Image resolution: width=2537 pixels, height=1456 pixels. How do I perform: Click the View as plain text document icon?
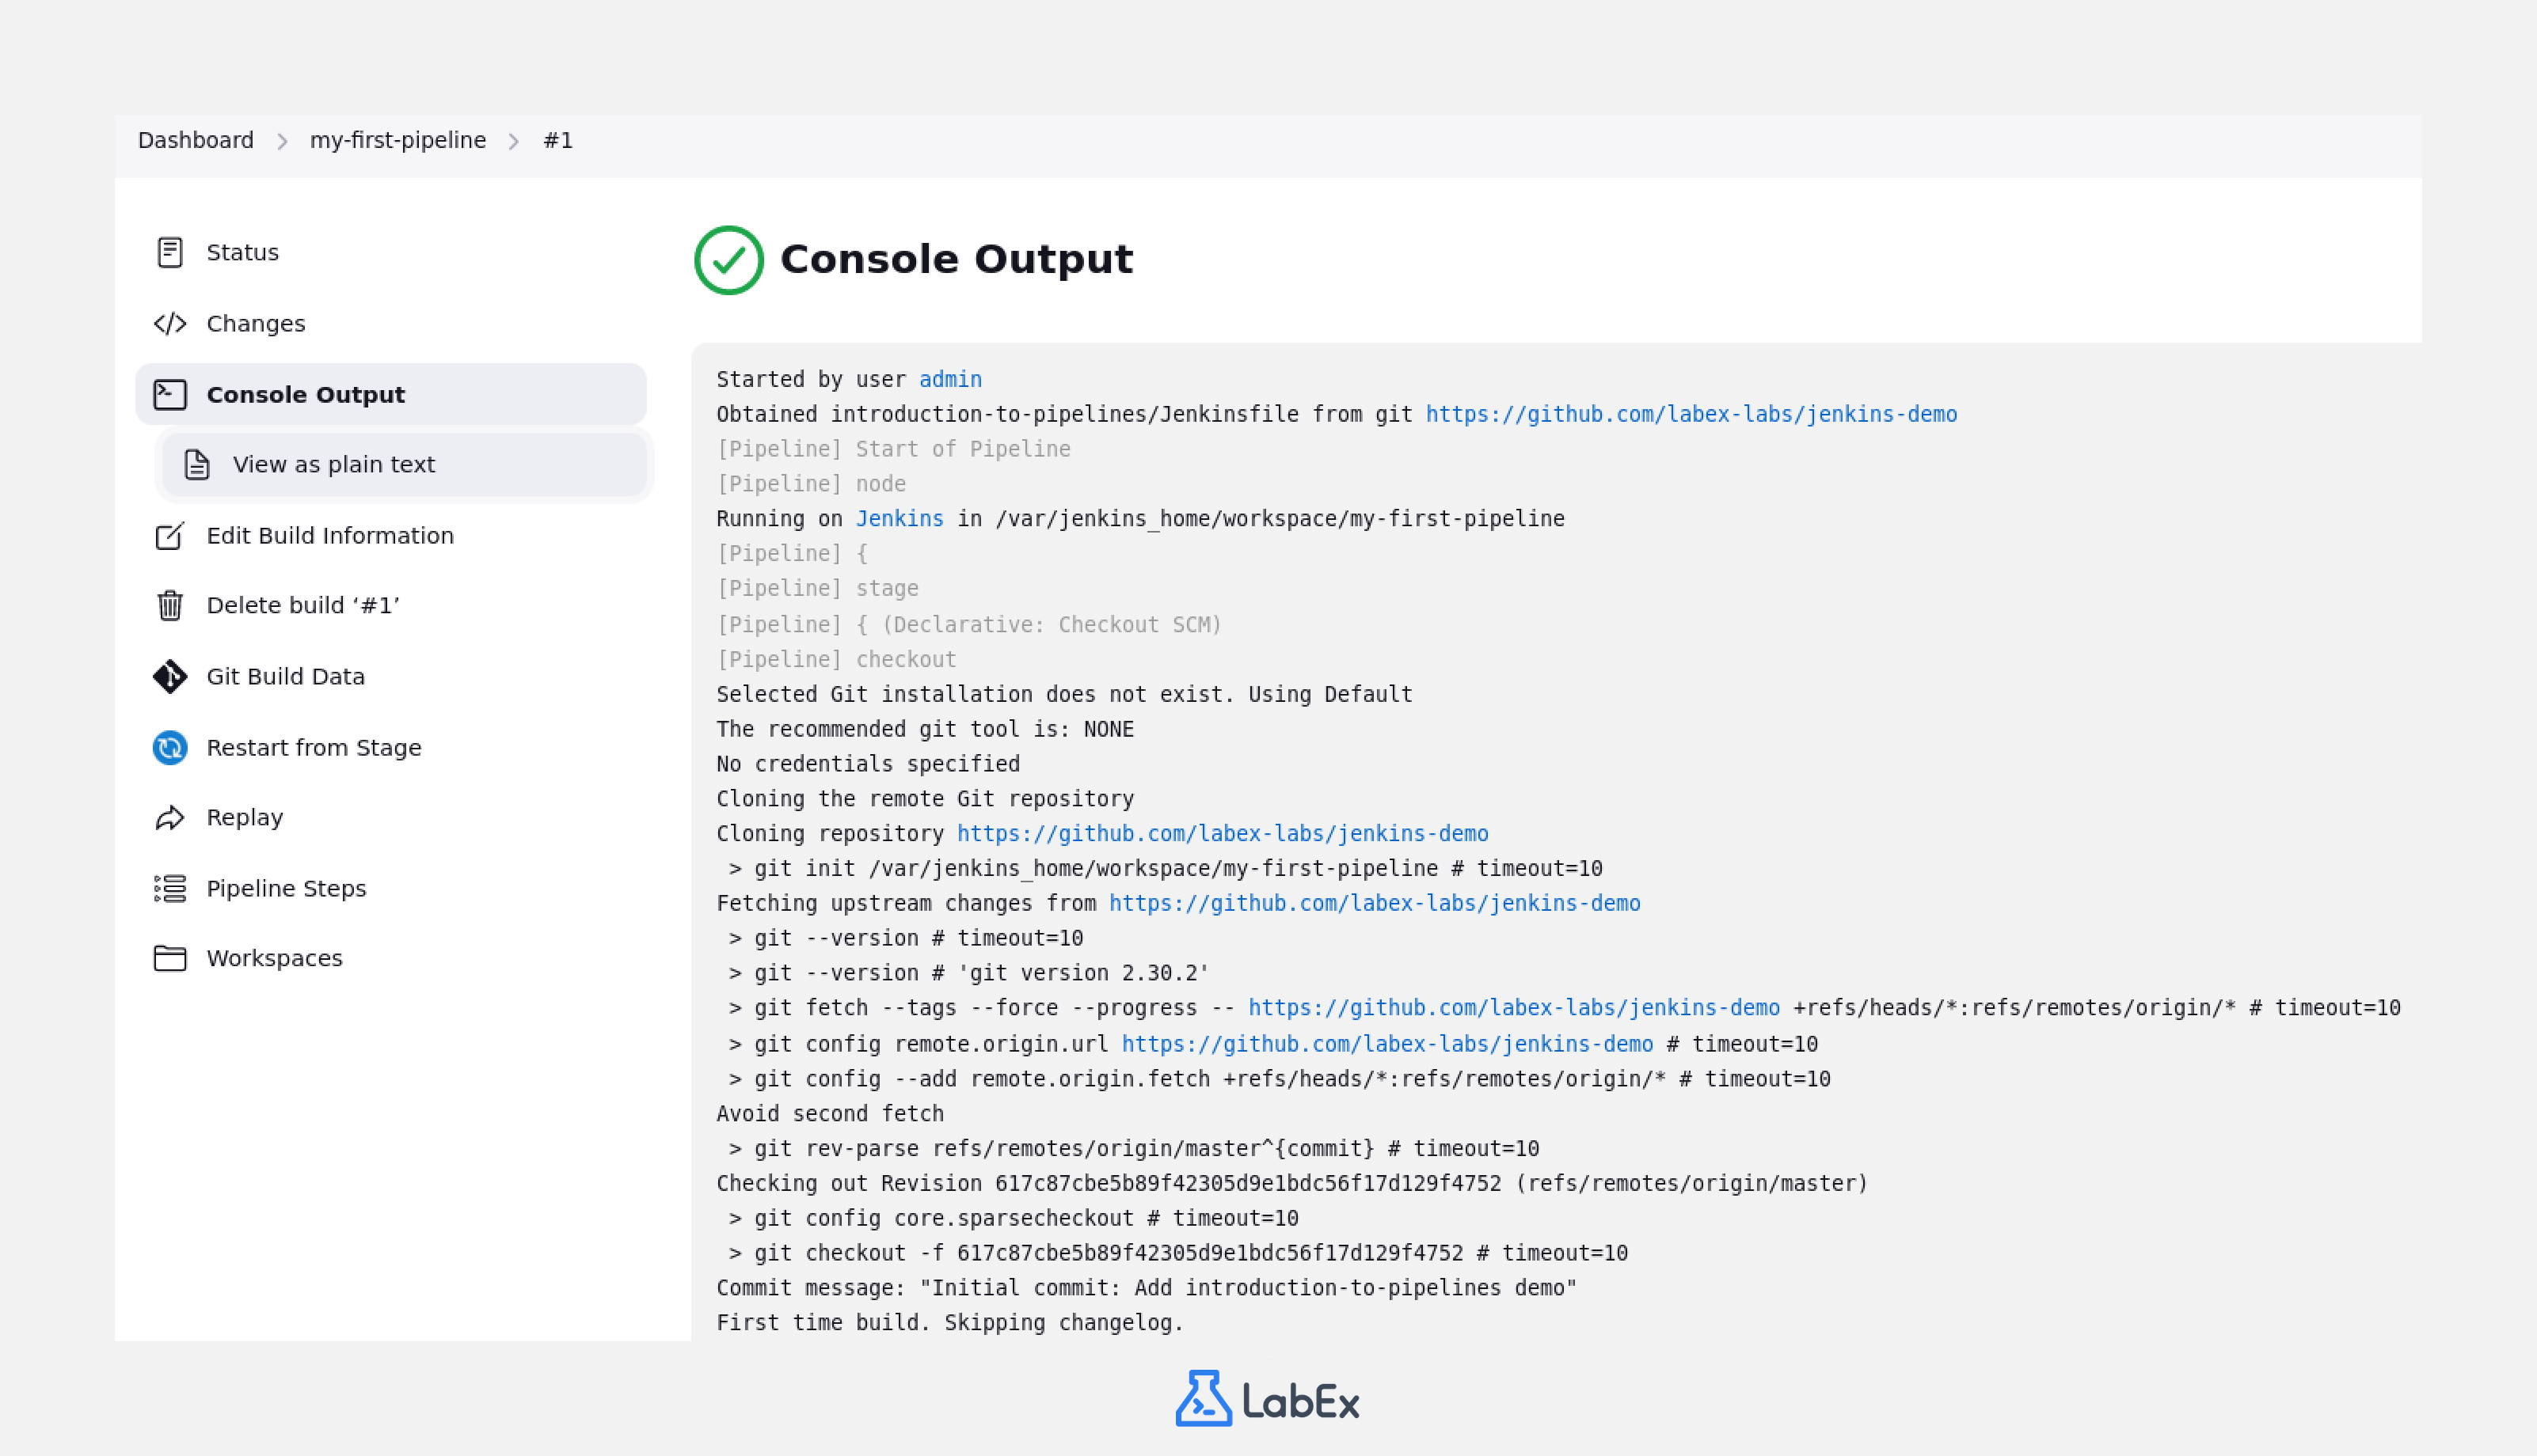click(196, 464)
